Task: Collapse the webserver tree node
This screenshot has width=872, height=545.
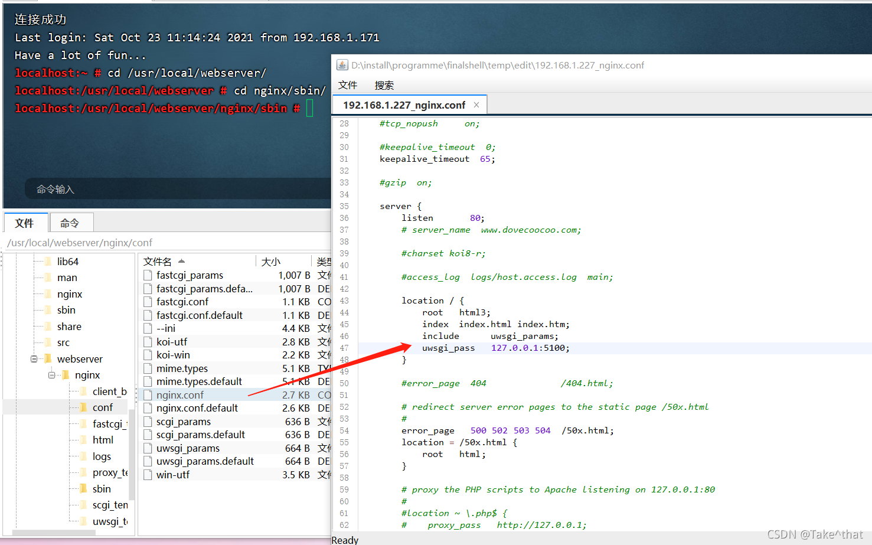Action: (x=34, y=359)
